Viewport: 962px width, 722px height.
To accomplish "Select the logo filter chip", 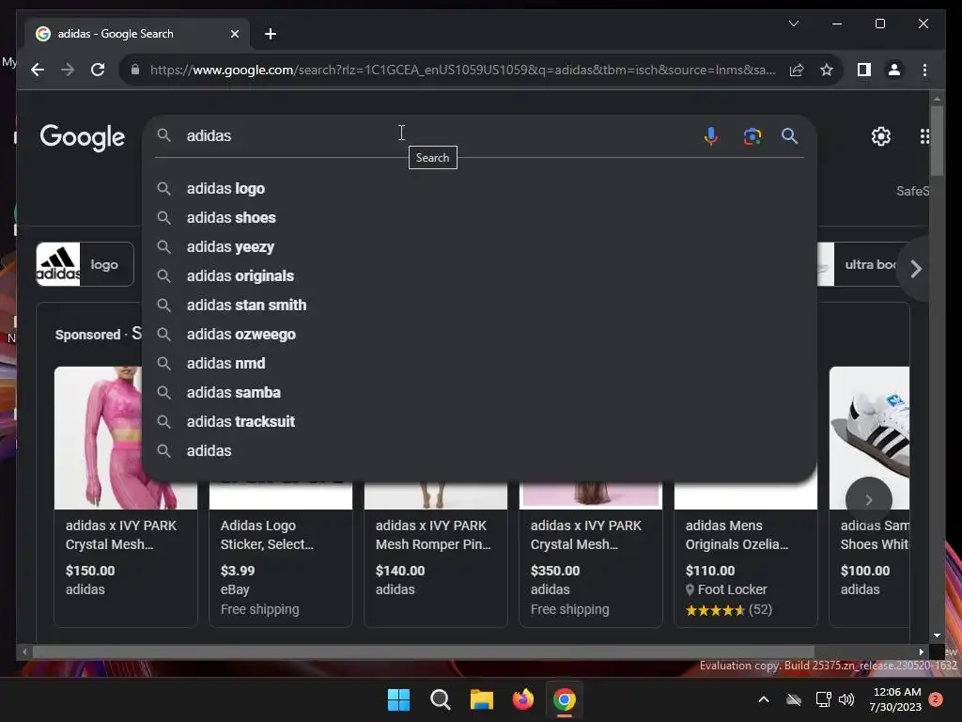I will (85, 264).
